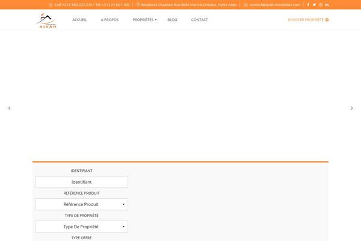This screenshot has height=241, width=361.
Task: Open the Accueil menu item
Action: (x=79, y=20)
